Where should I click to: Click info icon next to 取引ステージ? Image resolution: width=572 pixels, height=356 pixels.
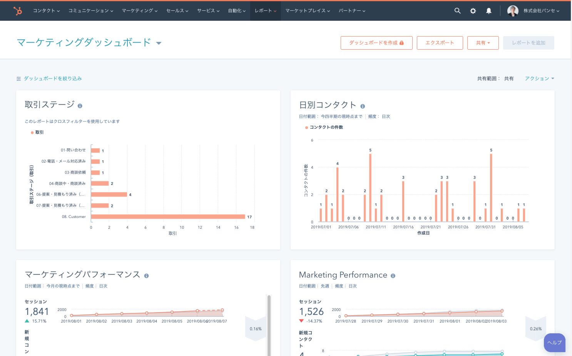[x=80, y=106]
